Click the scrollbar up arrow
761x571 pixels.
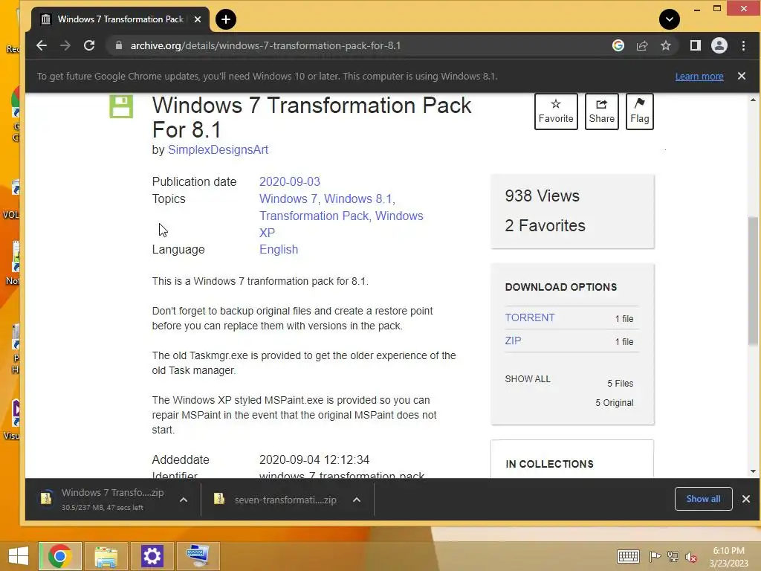click(x=753, y=100)
